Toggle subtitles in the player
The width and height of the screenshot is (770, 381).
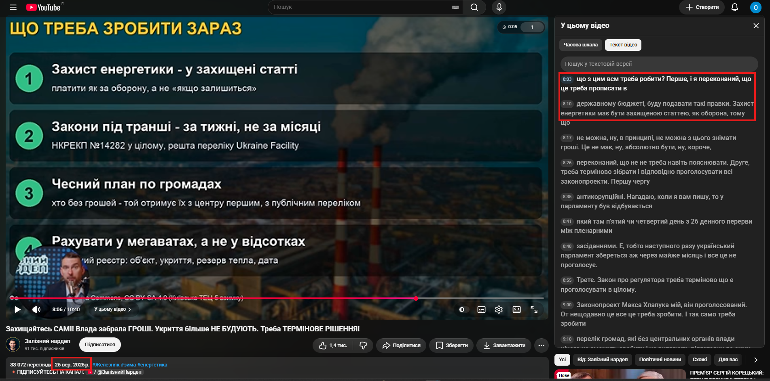[481, 310]
